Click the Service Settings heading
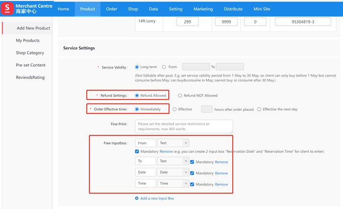Viewport: 343px width, 209px height. pos(79,48)
